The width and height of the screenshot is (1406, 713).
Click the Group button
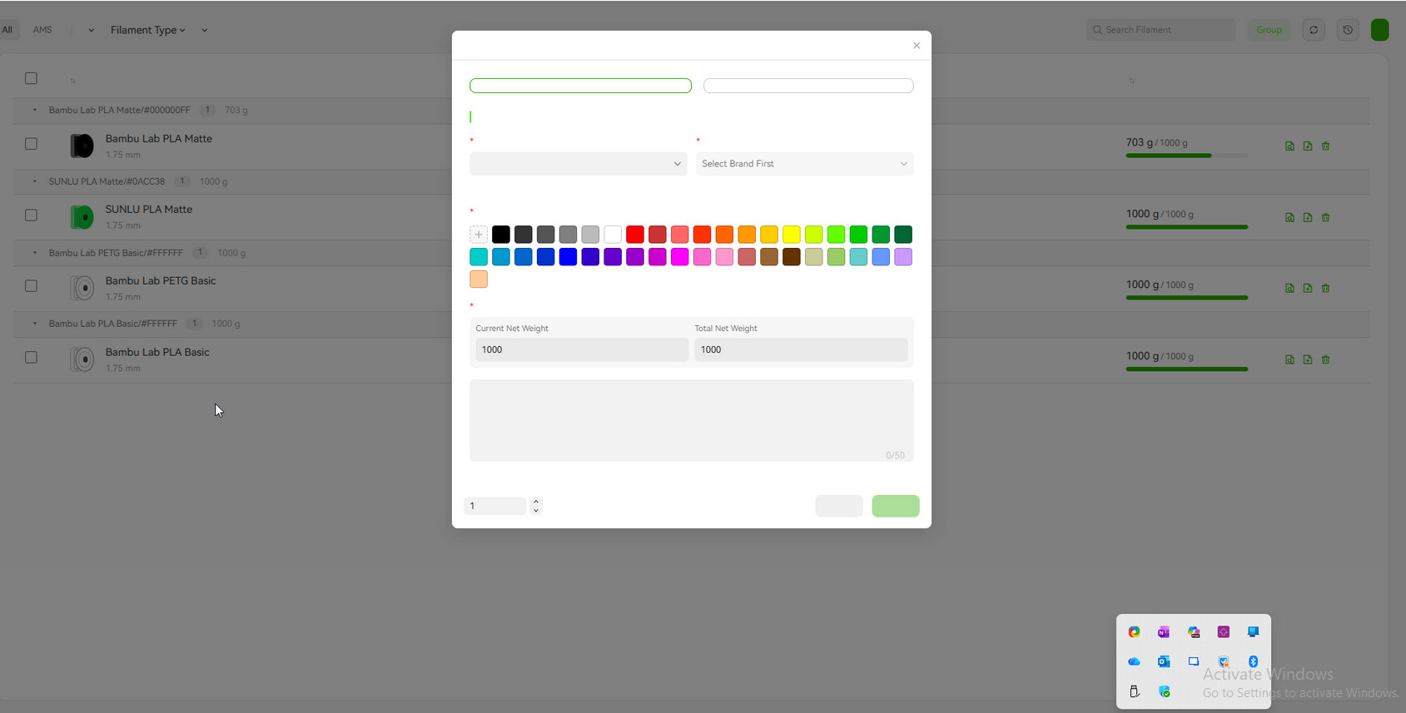1269,30
